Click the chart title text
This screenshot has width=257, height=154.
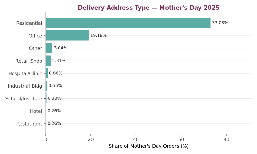pyautogui.click(x=149, y=8)
